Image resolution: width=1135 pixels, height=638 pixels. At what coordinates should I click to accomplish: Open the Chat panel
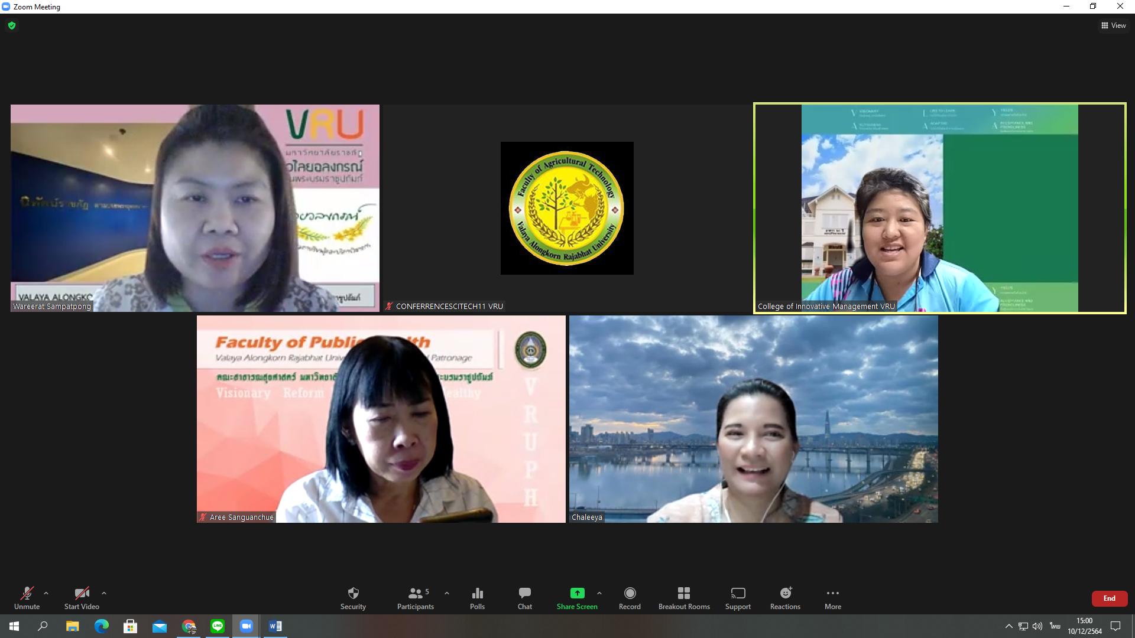click(524, 598)
